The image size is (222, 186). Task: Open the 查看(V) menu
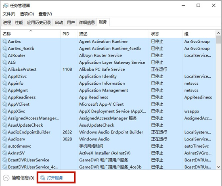coord(45,14)
